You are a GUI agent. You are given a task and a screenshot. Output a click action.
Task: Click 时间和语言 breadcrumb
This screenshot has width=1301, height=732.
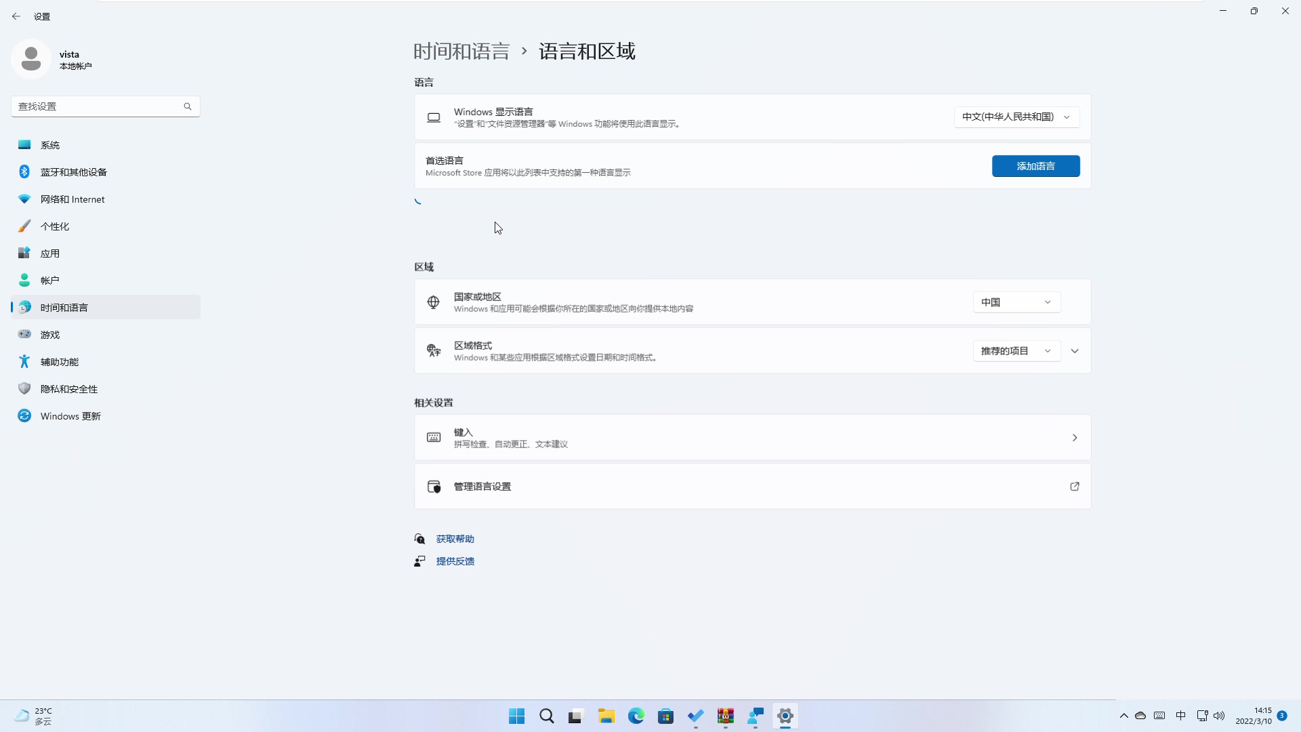click(x=461, y=52)
